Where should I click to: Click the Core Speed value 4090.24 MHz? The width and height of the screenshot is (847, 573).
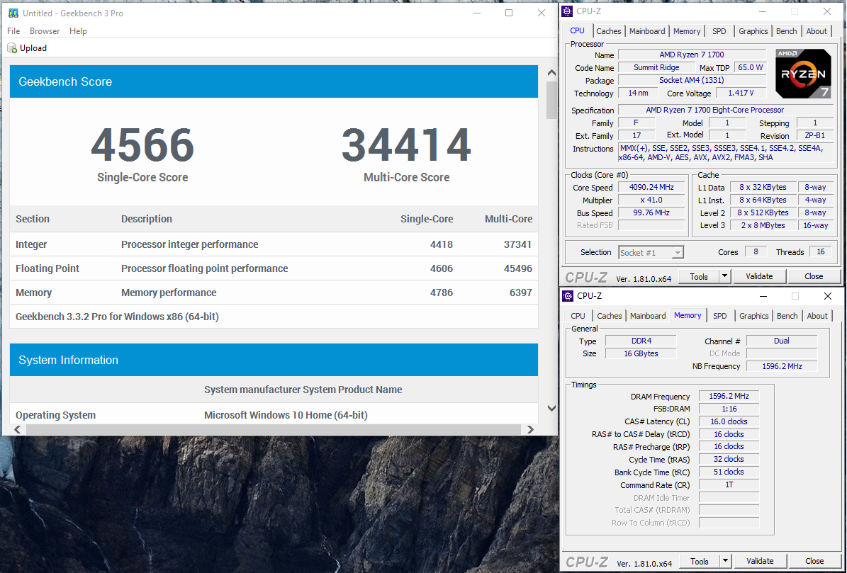[651, 187]
